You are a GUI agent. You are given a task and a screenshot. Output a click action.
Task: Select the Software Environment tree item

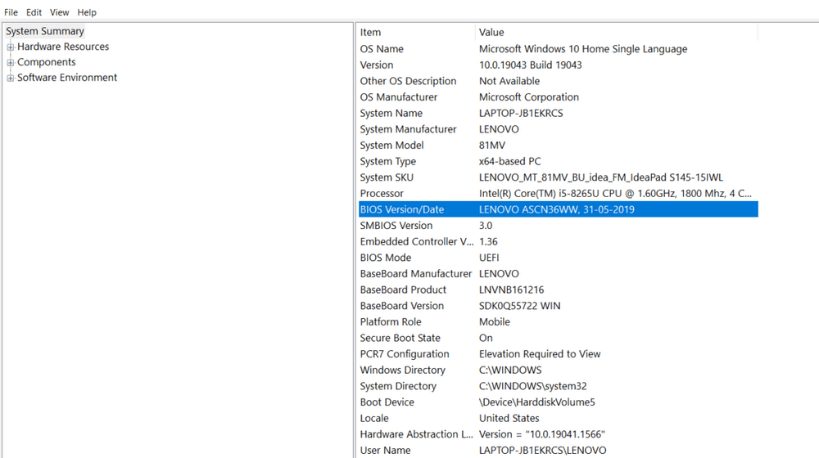[x=67, y=78]
